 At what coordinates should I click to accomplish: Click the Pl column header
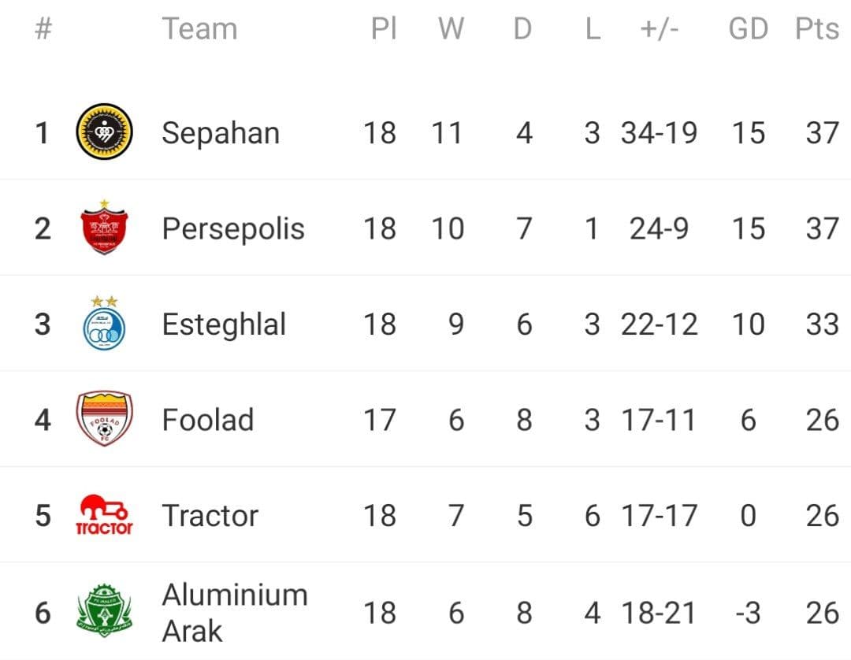point(384,29)
